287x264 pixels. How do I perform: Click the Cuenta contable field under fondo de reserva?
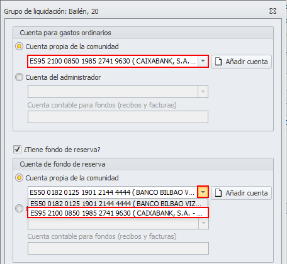(118, 248)
